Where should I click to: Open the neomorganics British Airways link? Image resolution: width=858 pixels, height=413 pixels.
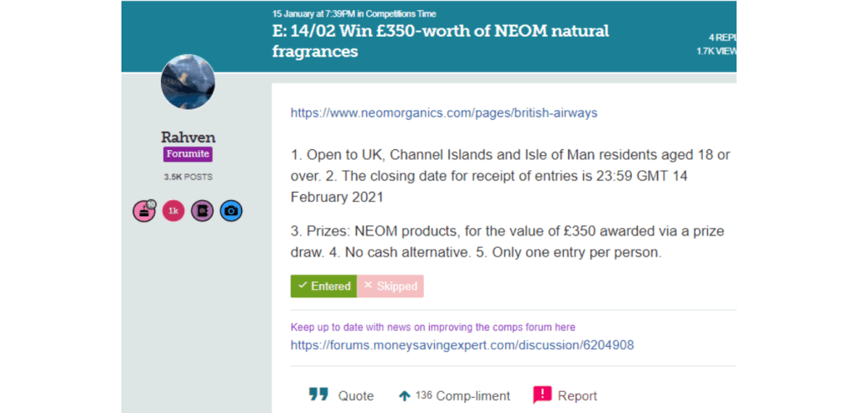(444, 112)
